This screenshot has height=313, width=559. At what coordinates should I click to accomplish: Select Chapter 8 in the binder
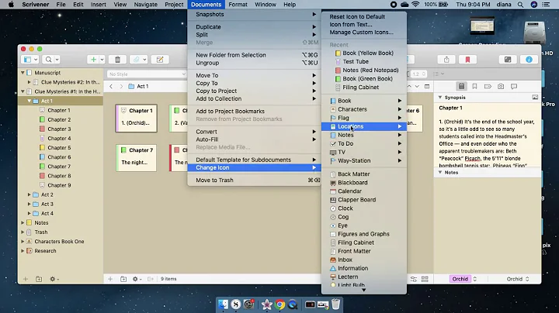61,176
